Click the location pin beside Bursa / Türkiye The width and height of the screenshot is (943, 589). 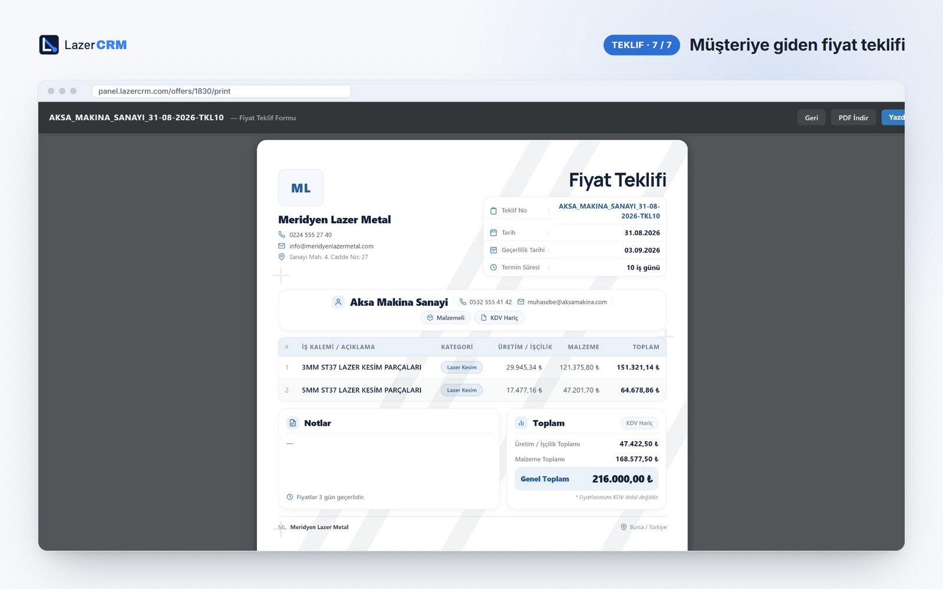point(624,527)
